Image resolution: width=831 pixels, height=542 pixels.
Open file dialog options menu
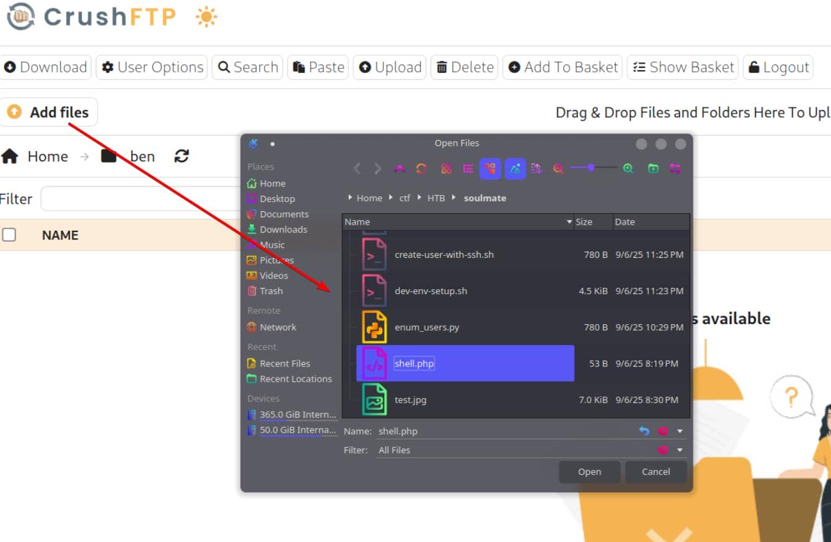675,168
